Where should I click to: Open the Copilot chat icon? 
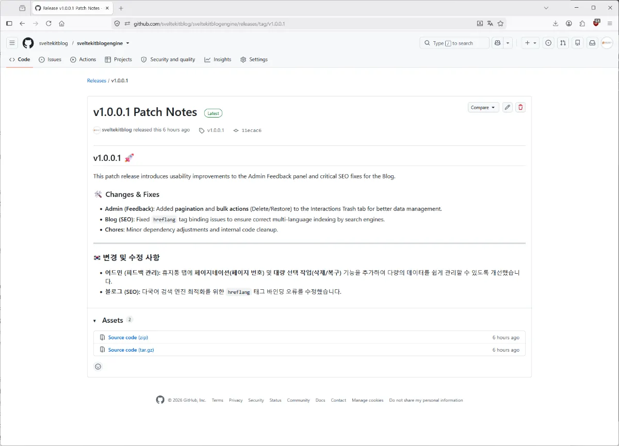point(497,43)
